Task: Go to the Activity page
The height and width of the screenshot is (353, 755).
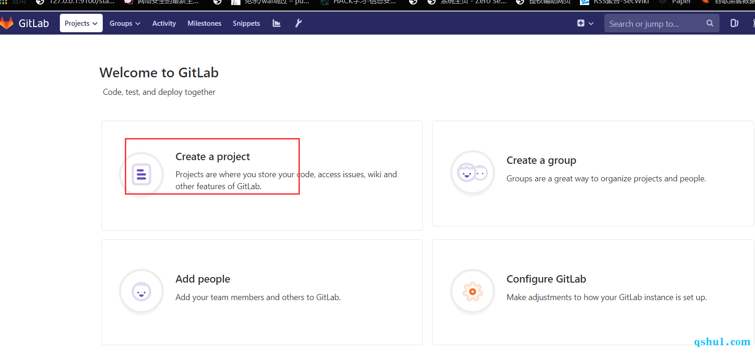Action: point(164,23)
